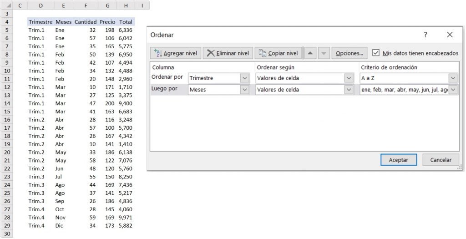Select the Nov month cell
466x239 pixels.
tap(64, 218)
